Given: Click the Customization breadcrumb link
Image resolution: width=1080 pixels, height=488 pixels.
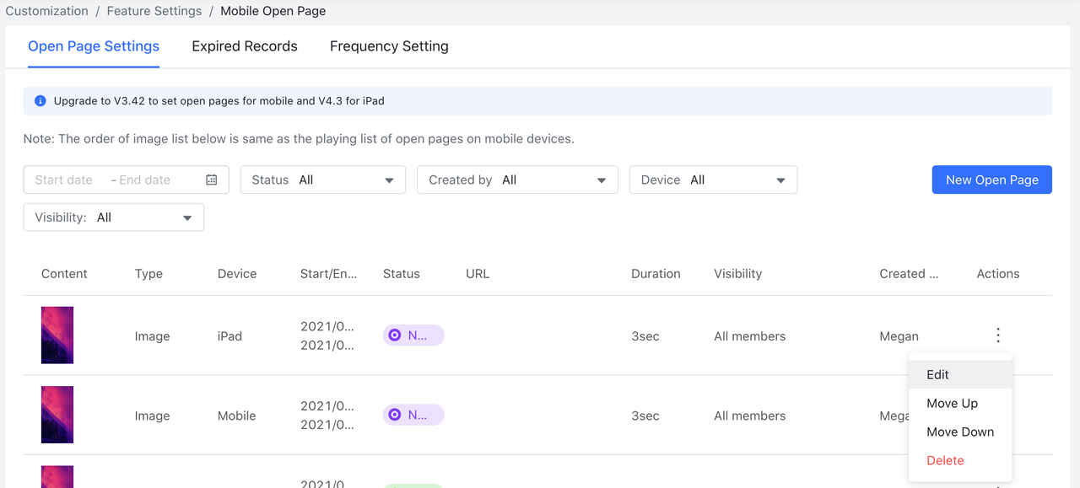Looking at the screenshot, I should tap(46, 10).
